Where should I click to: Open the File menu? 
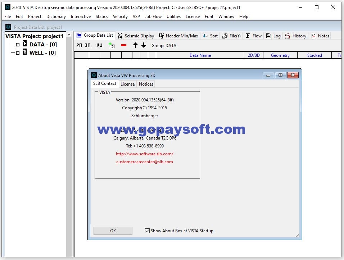pyautogui.click(x=8, y=17)
